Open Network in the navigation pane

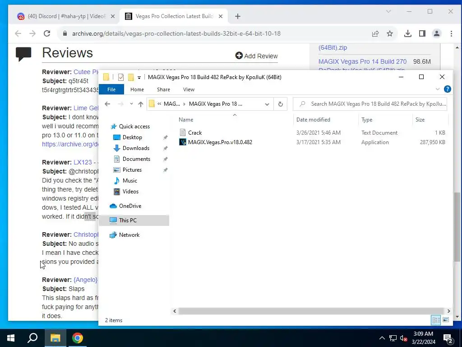[129, 235]
